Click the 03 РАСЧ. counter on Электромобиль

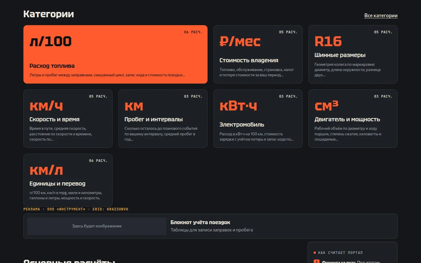[x=288, y=96]
